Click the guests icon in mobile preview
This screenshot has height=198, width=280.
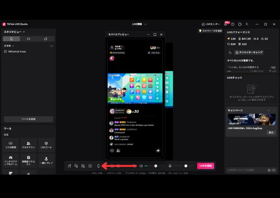[x=118, y=150]
